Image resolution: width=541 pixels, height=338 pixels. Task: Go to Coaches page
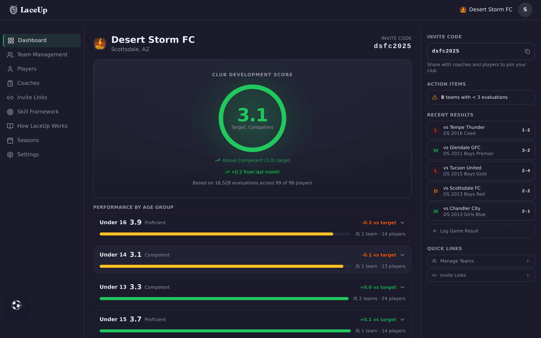click(42, 83)
